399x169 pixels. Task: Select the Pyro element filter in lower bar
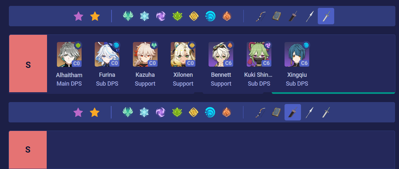227,112
